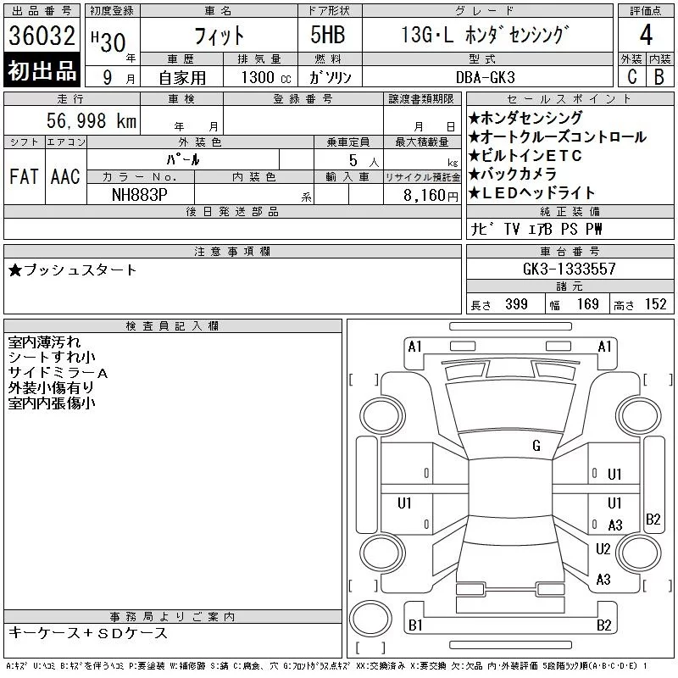Click air conditioner code AAC

point(65,177)
